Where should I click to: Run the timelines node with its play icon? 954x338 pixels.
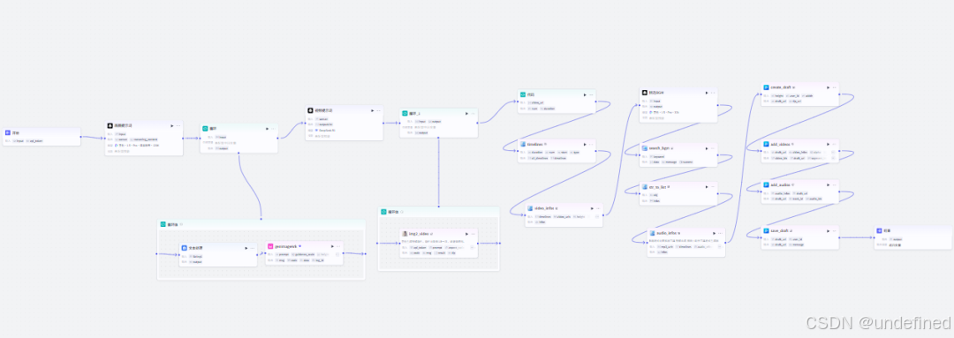coord(584,145)
